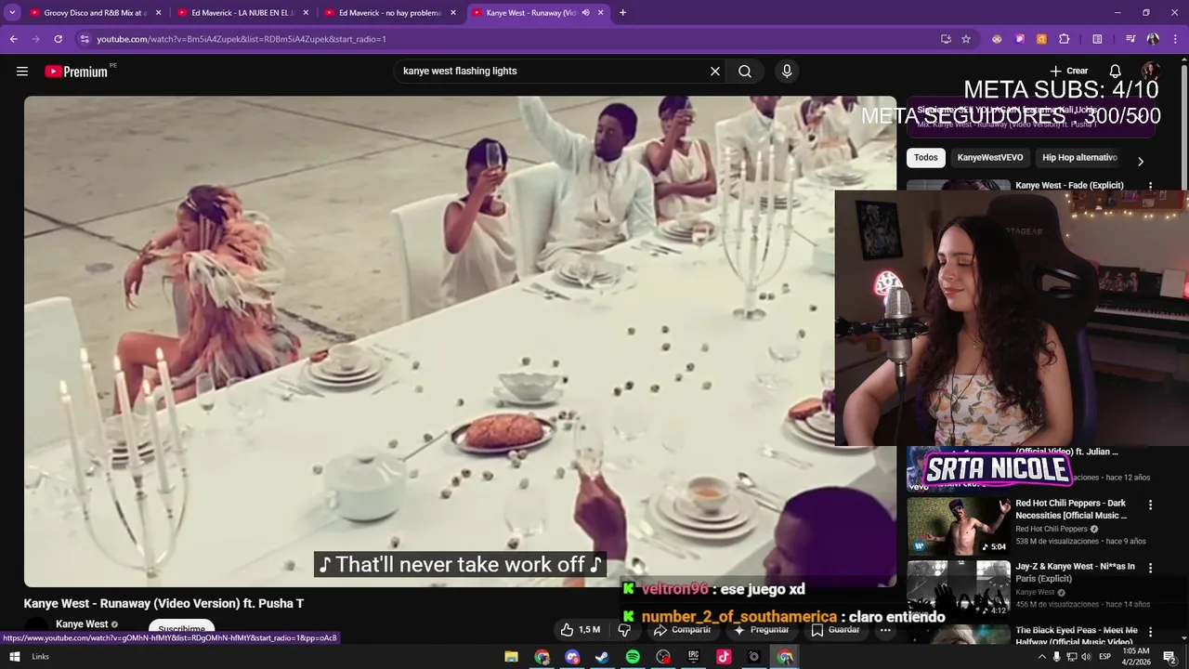Open options for Kanye West - Fade video
This screenshot has width=1189, height=669.
coord(1151,186)
